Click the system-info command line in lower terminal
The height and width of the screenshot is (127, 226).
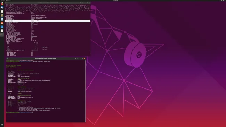pos(28,62)
